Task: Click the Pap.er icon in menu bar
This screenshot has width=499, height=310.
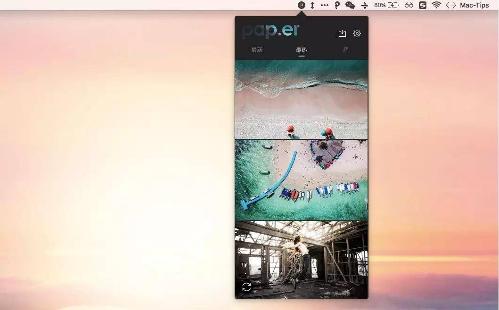Action: (x=301, y=5)
